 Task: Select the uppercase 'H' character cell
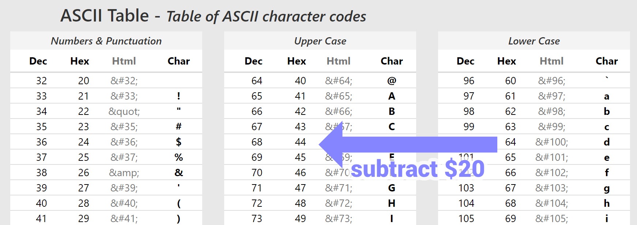point(392,203)
